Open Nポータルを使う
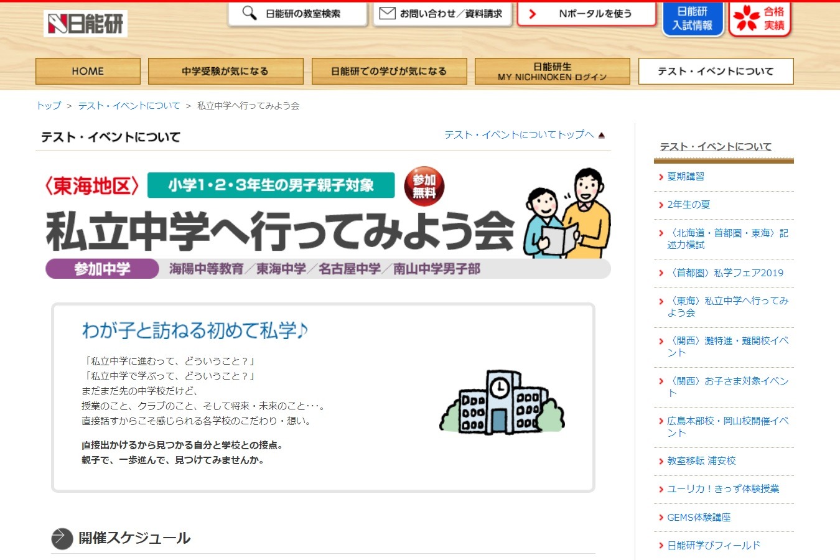 587,14
